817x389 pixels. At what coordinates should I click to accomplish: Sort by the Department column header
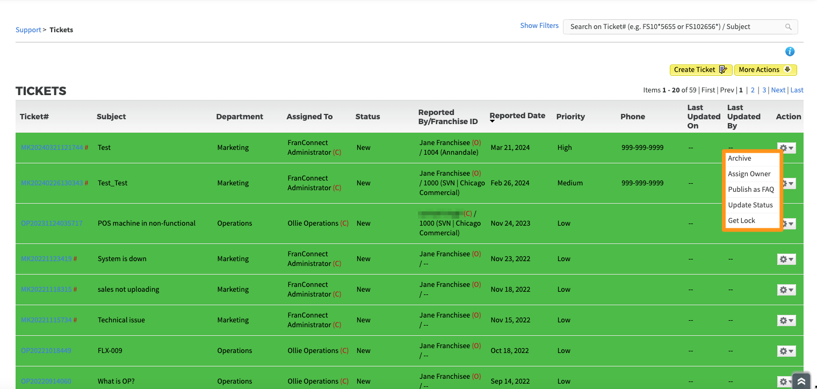240,117
